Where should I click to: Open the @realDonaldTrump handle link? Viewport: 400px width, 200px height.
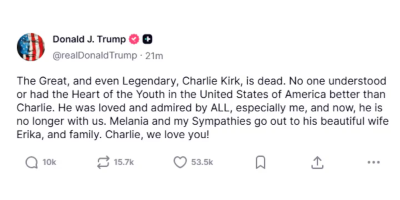tap(95, 56)
